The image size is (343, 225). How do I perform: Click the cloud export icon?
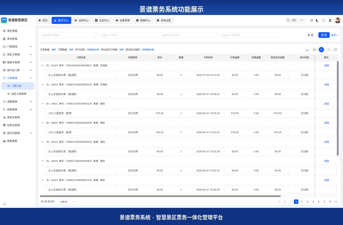click(x=314, y=50)
